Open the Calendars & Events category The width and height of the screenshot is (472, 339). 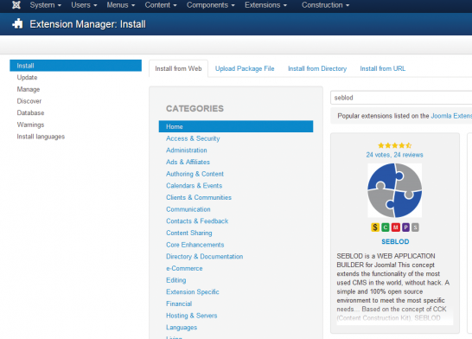point(194,186)
